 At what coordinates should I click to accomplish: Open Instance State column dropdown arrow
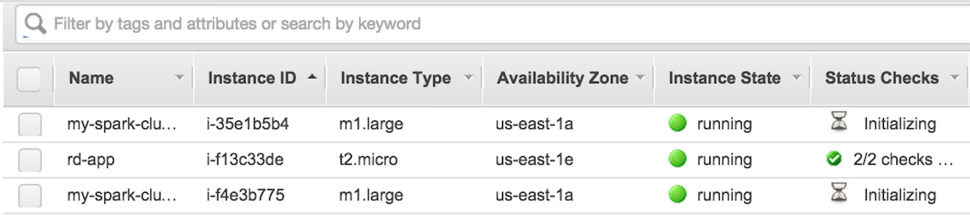[796, 77]
